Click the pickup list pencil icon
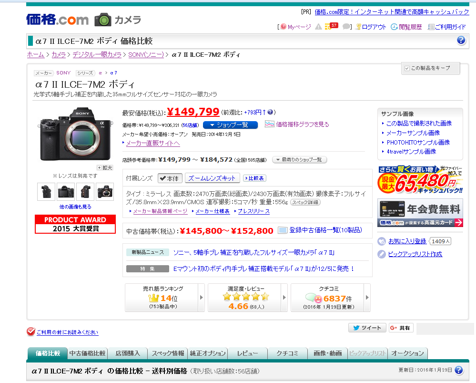This screenshot has height=383, width=476. tap(382, 254)
